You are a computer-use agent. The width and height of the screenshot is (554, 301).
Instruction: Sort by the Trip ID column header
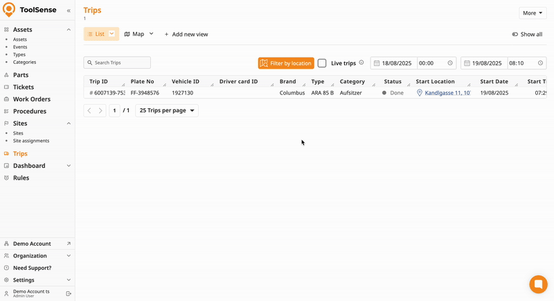tap(98, 81)
